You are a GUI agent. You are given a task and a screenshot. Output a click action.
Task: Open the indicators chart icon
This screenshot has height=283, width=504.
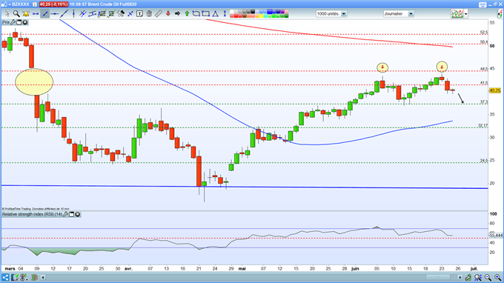coord(457,14)
